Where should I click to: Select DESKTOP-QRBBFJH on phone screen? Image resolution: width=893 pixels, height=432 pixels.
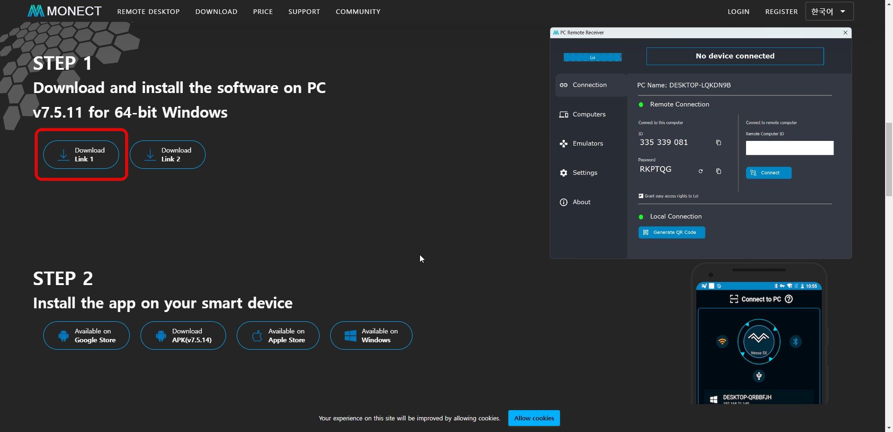click(x=759, y=398)
